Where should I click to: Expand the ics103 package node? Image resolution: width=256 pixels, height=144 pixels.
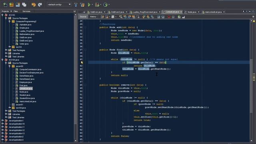10,47
